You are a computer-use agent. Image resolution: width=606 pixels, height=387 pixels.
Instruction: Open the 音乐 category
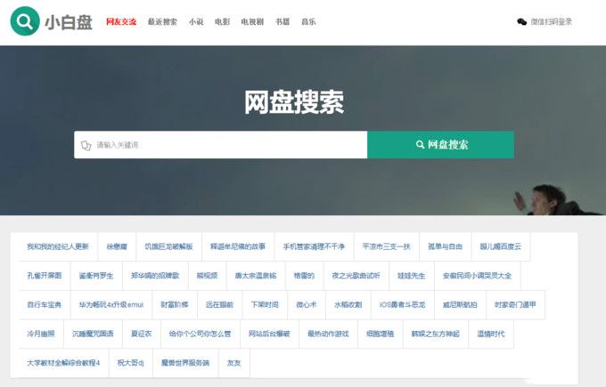click(x=308, y=21)
